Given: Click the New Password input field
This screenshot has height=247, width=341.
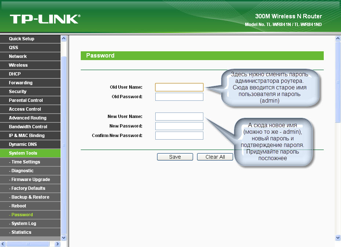Looking at the screenshot, I should (x=179, y=126).
